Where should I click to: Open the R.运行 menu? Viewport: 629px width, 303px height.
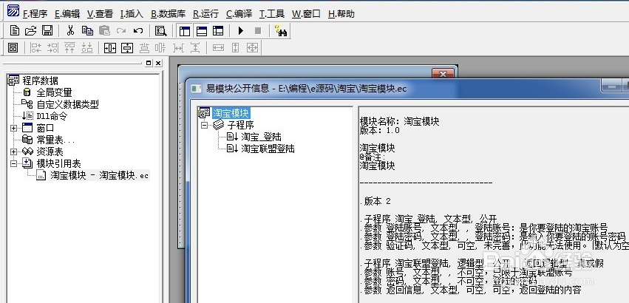pos(205,13)
